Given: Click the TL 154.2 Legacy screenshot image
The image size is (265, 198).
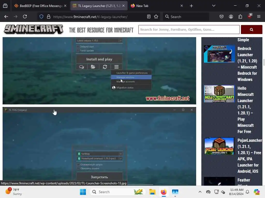Looking at the screenshot, I should pos(99,146).
